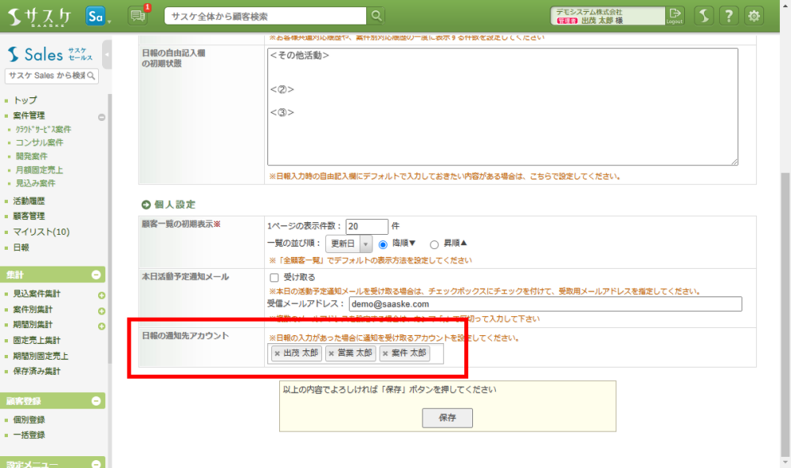
Task: Click the customer search magnifier button
Action: click(x=377, y=16)
